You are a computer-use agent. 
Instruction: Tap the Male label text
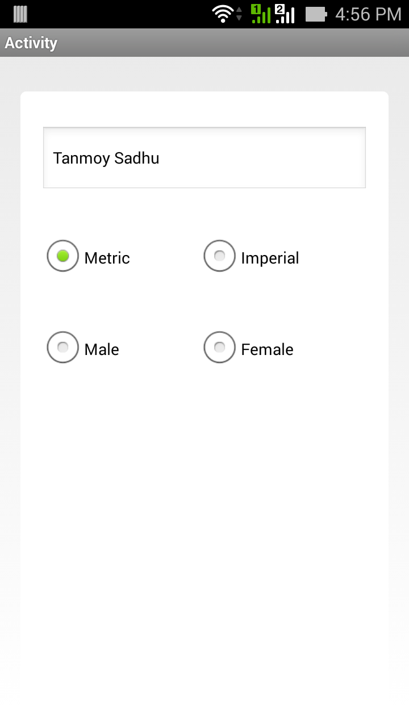pyautogui.click(x=102, y=350)
